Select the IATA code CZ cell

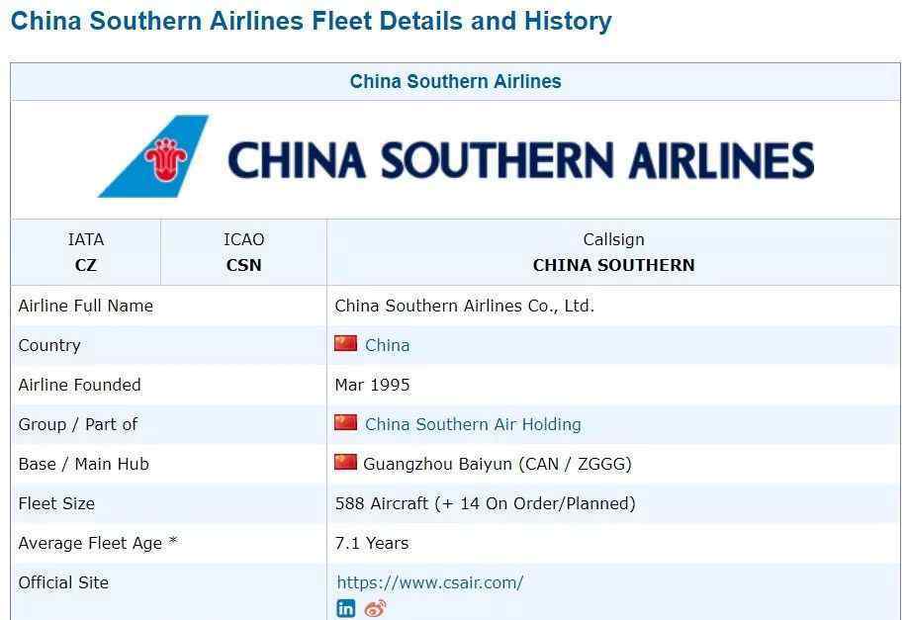click(86, 252)
